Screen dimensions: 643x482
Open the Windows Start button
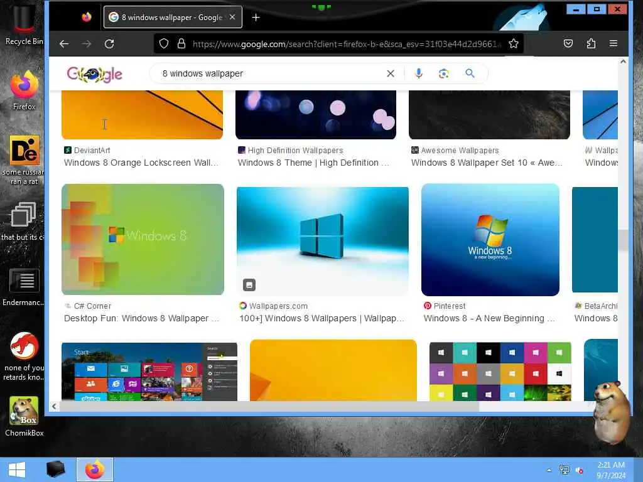tap(17, 469)
